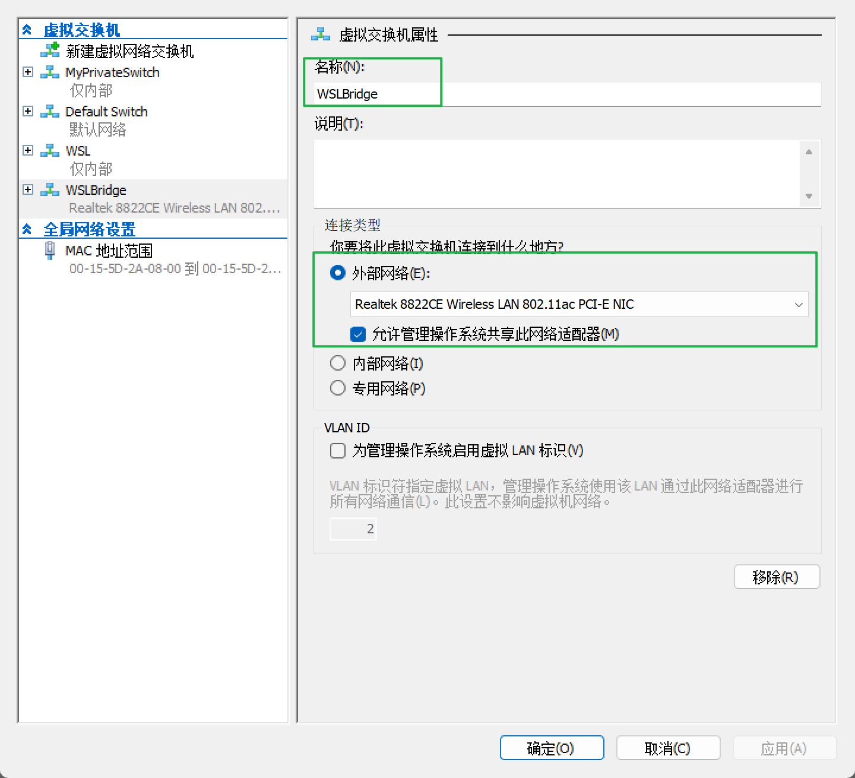Open the Realtek network adapter dropdown

click(x=798, y=304)
